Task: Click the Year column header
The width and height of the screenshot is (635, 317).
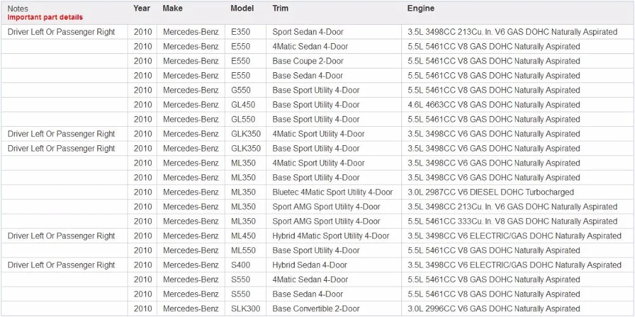Action: click(142, 8)
